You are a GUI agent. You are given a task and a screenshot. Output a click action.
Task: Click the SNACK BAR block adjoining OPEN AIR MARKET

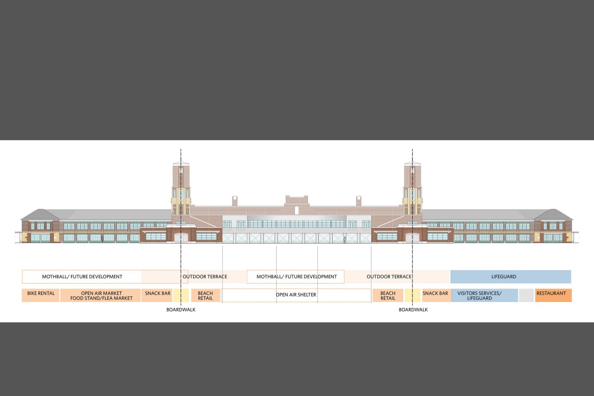pos(157,296)
